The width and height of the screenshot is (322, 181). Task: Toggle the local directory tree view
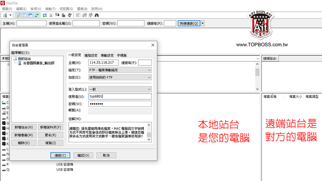[24, 15]
